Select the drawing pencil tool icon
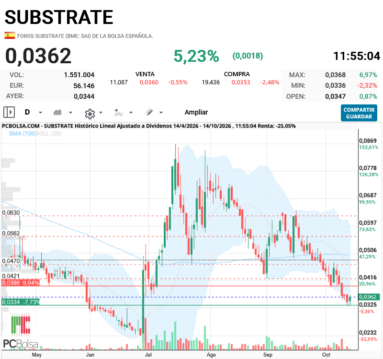 pyautogui.click(x=149, y=112)
